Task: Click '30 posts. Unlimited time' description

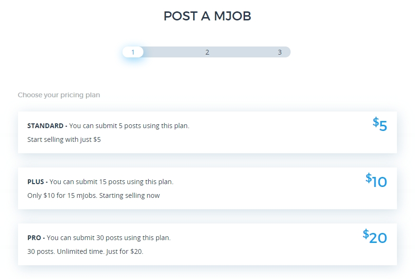Action: [85, 251]
